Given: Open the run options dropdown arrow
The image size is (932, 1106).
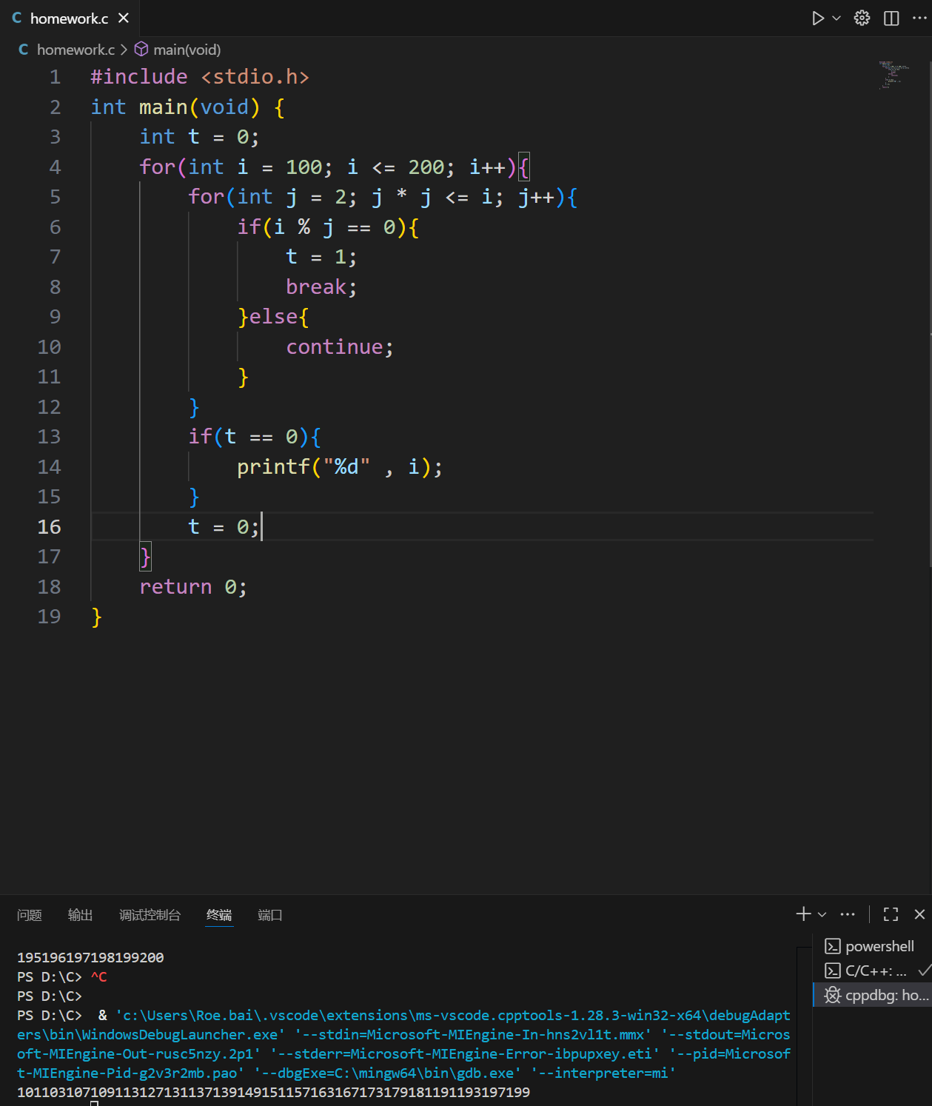Looking at the screenshot, I should click(x=837, y=19).
